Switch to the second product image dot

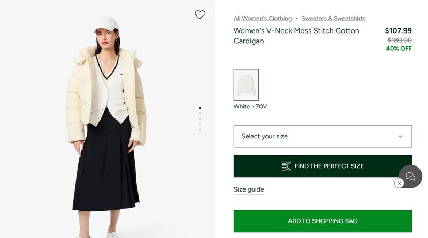coord(200,113)
